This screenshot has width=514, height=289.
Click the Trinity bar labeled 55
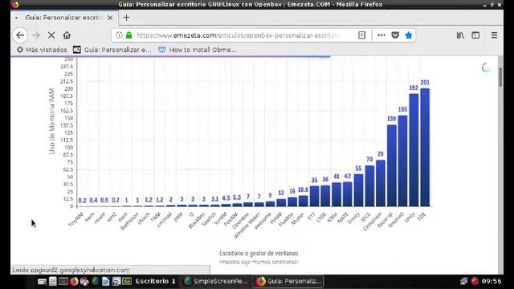[358, 190]
